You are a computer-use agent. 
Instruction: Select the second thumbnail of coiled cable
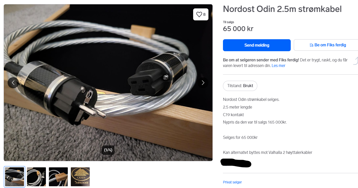click(x=36, y=177)
